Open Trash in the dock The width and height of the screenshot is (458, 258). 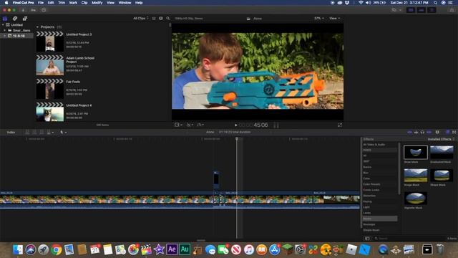pos(440,249)
